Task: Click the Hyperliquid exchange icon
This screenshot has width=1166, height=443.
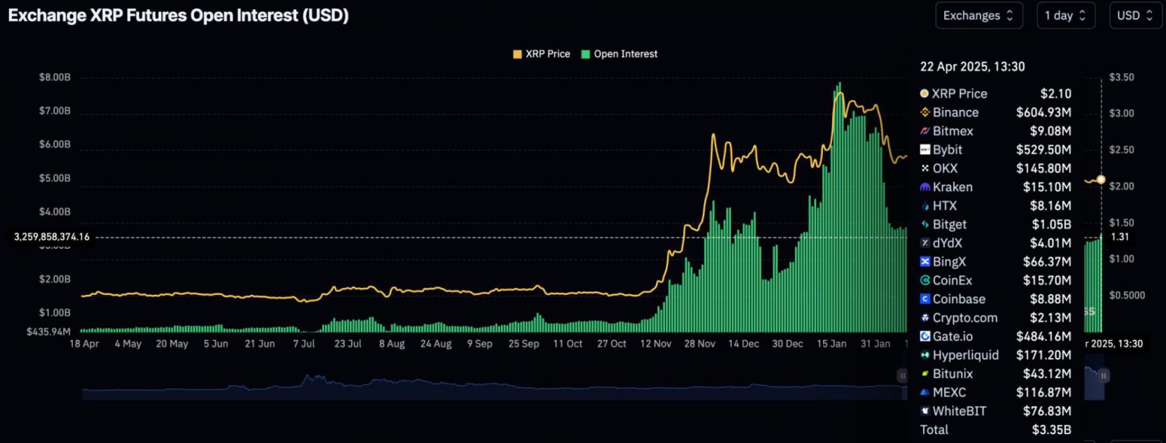Action: 924,355
